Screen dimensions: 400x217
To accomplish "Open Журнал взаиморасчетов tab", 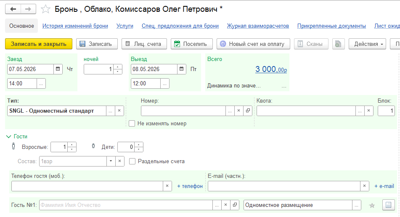I will coord(258,26).
